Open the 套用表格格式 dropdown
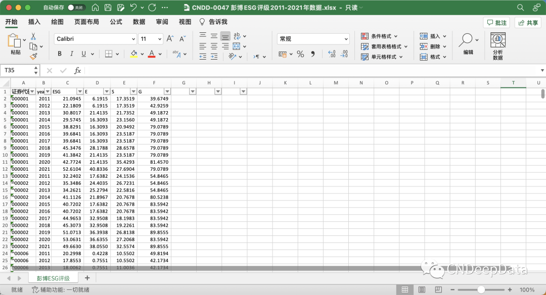This screenshot has height=295, width=546. pyautogui.click(x=384, y=46)
